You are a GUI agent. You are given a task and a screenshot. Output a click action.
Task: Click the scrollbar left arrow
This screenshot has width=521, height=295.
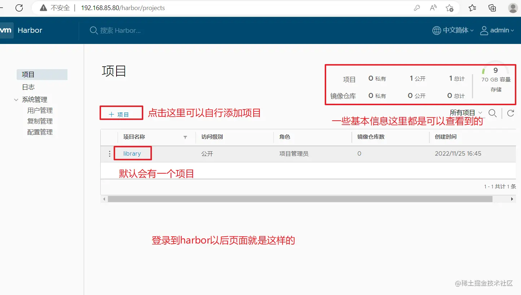tap(104, 199)
